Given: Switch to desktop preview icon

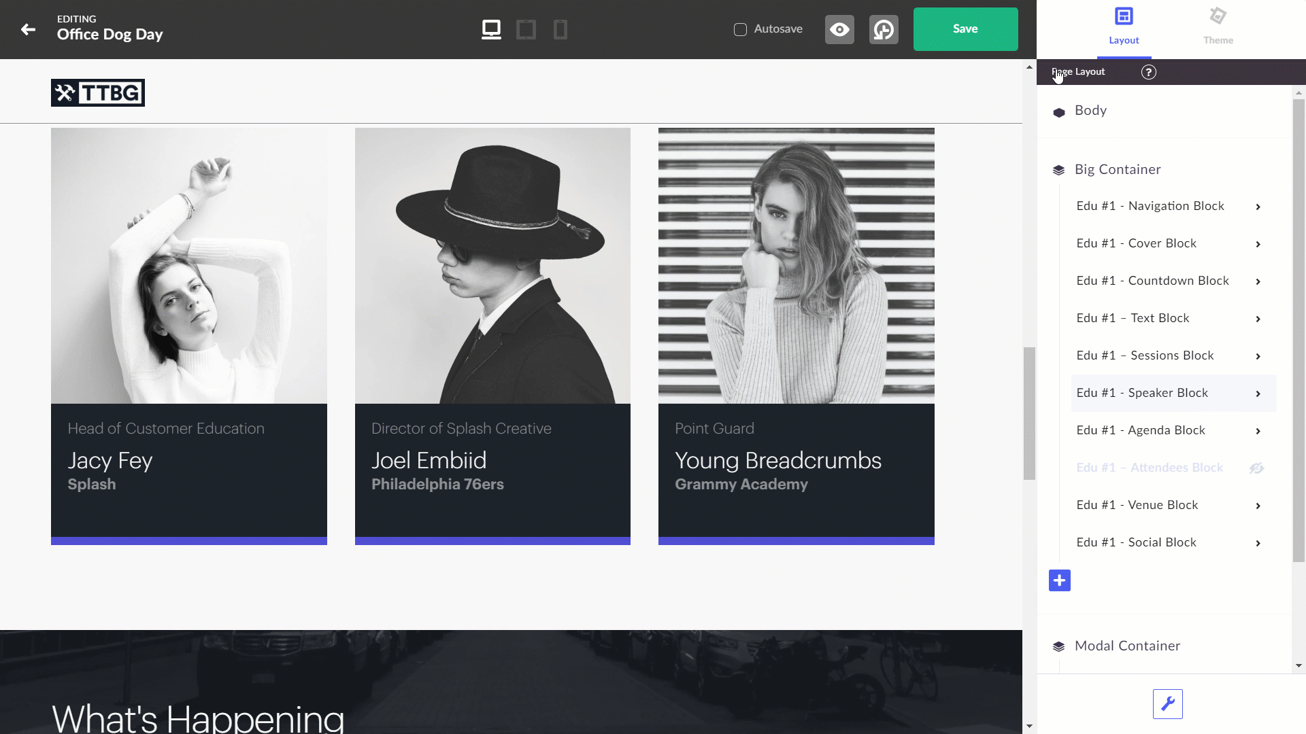Looking at the screenshot, I should tap(491, 29).
